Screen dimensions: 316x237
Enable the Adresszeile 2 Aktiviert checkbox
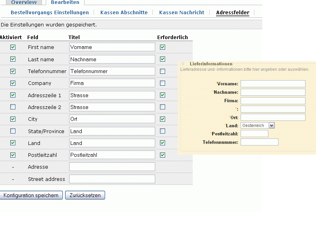13,107
